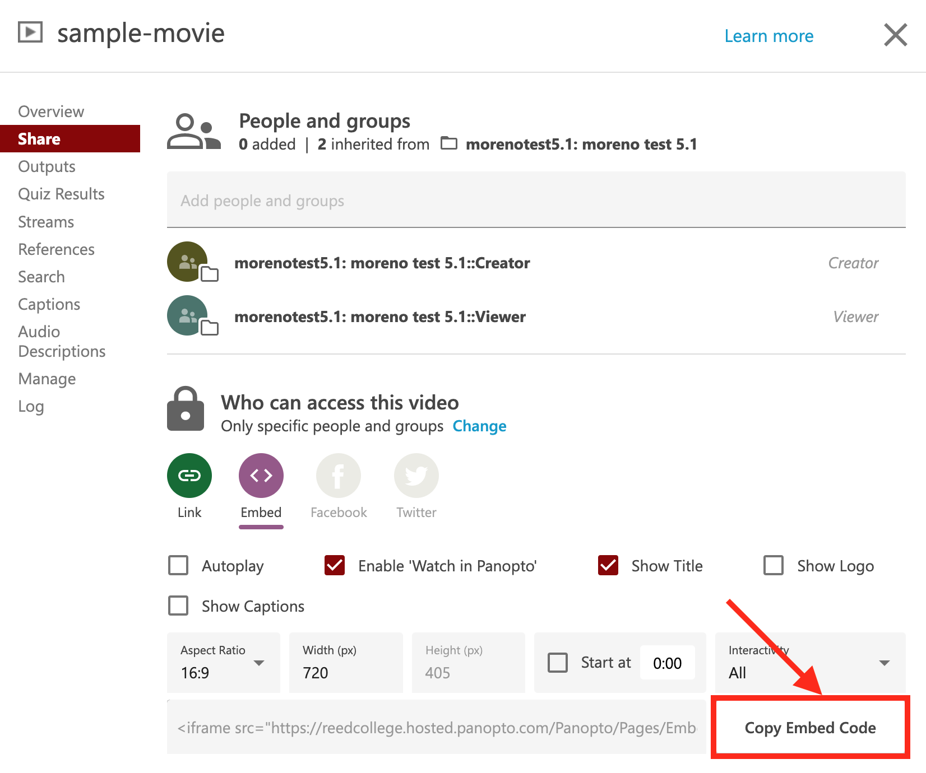Open the Outputs tab in sidebar
This screenshot has height=773, width=926.
47,166
